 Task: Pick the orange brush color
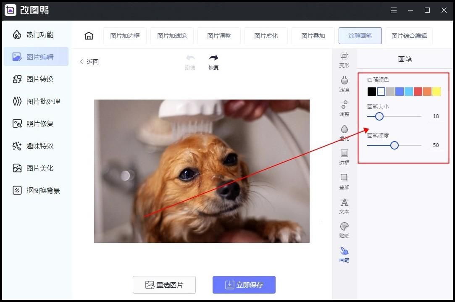point(427,92)
